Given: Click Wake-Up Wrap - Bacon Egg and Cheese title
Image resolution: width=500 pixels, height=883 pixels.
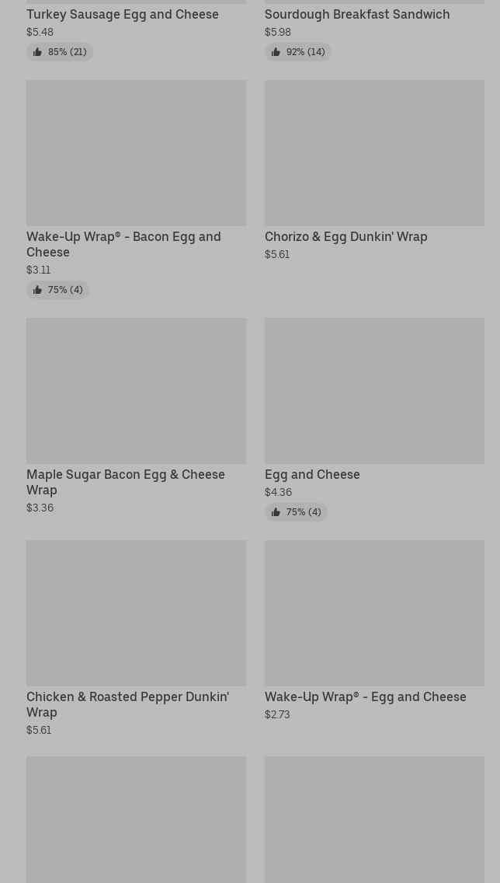Looking at the screenshot, I should click(123, 244).
